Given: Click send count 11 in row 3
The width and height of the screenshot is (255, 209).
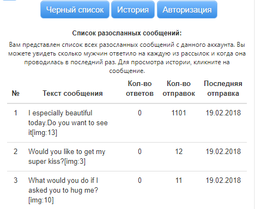Looking at the screenshot, I should tap(179, 180).
